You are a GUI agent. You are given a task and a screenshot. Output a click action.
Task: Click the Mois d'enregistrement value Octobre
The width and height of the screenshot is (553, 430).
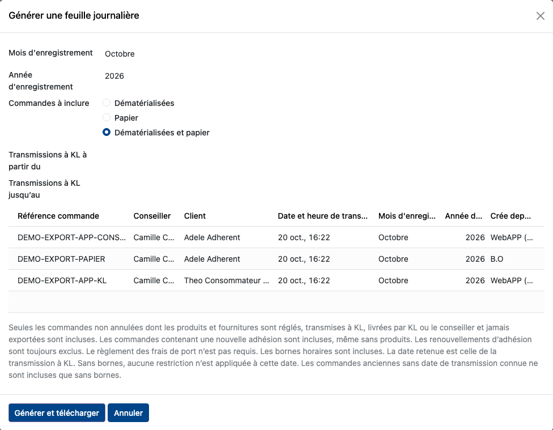[x=120, y=54]
